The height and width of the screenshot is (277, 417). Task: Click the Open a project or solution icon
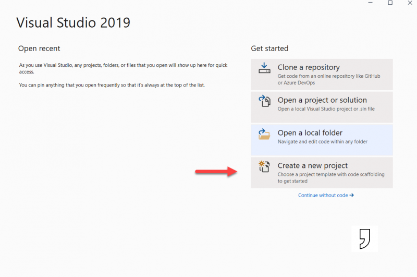point(264,101)
